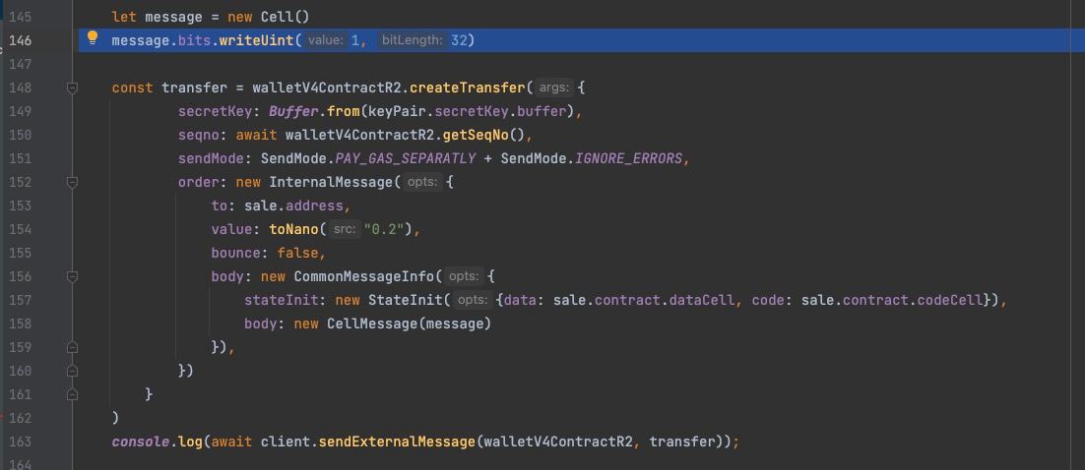The height and width of the screenshot is (470, 1085).
Task: Click the CellMessage class name on line 158
Action: pos(373,323)
